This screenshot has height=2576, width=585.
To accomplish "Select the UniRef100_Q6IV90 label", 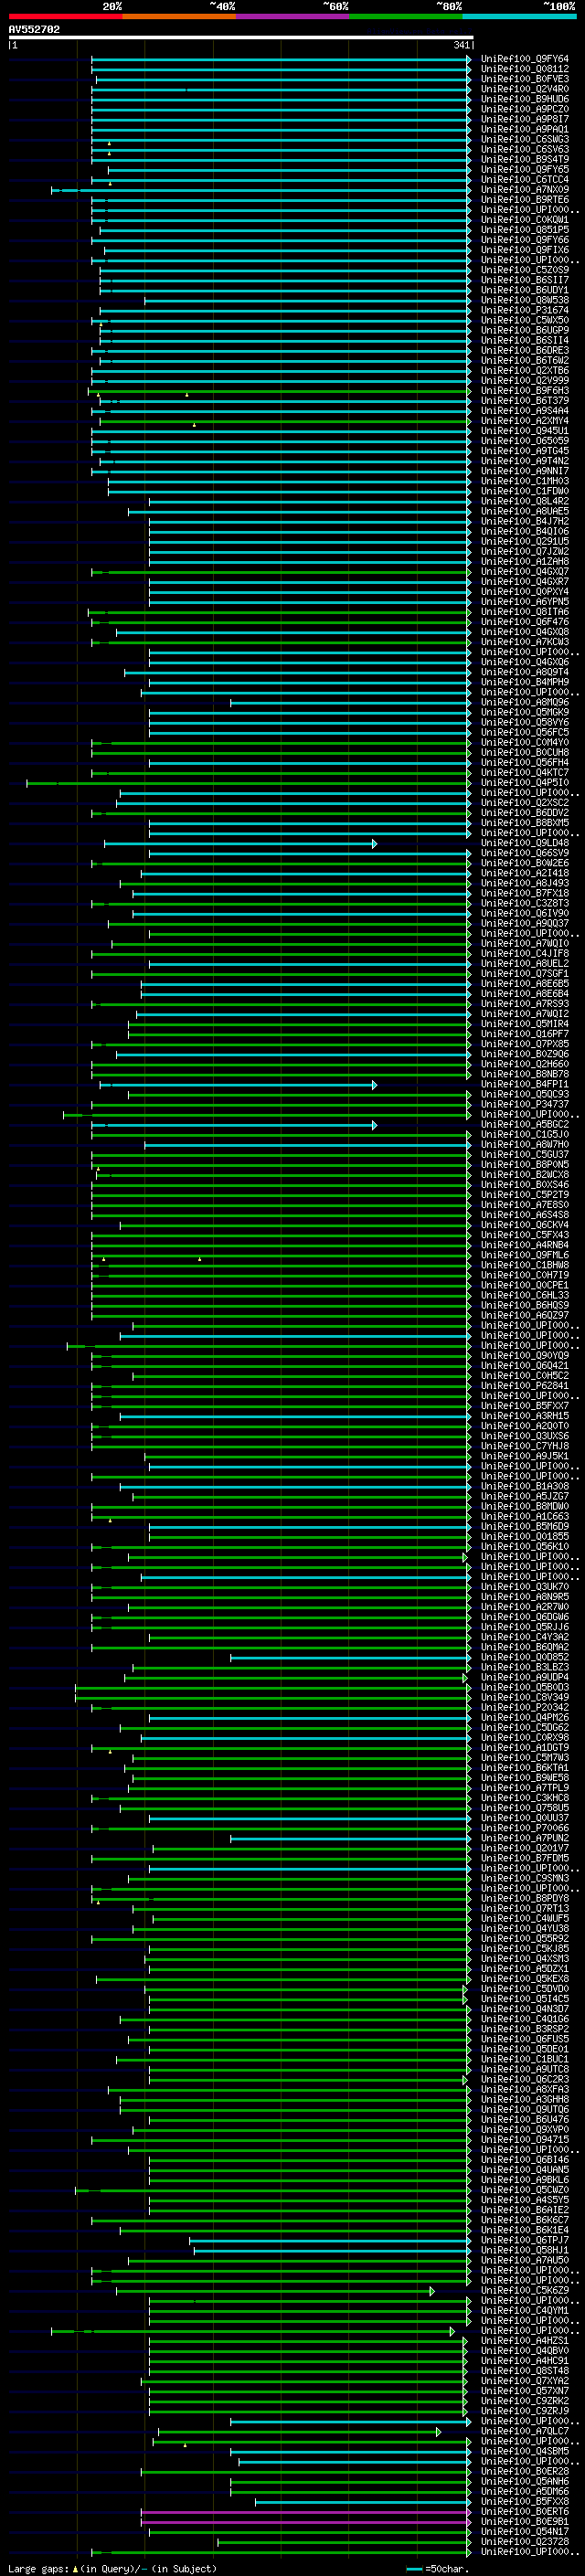I will pos(524,913).
